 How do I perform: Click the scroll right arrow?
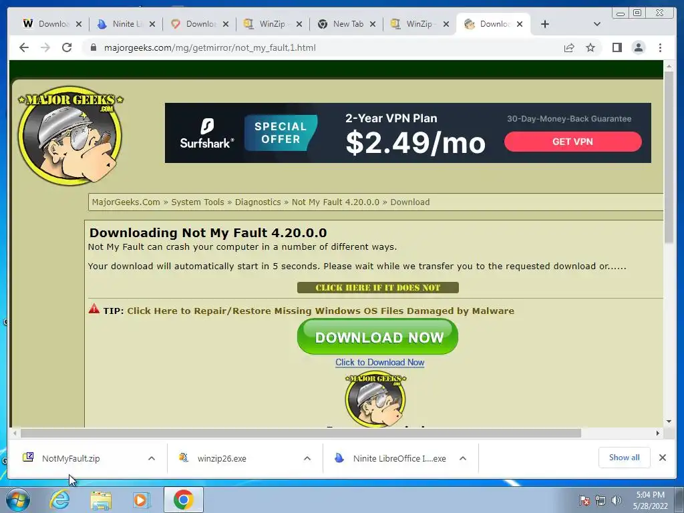(x=658, y=433)
